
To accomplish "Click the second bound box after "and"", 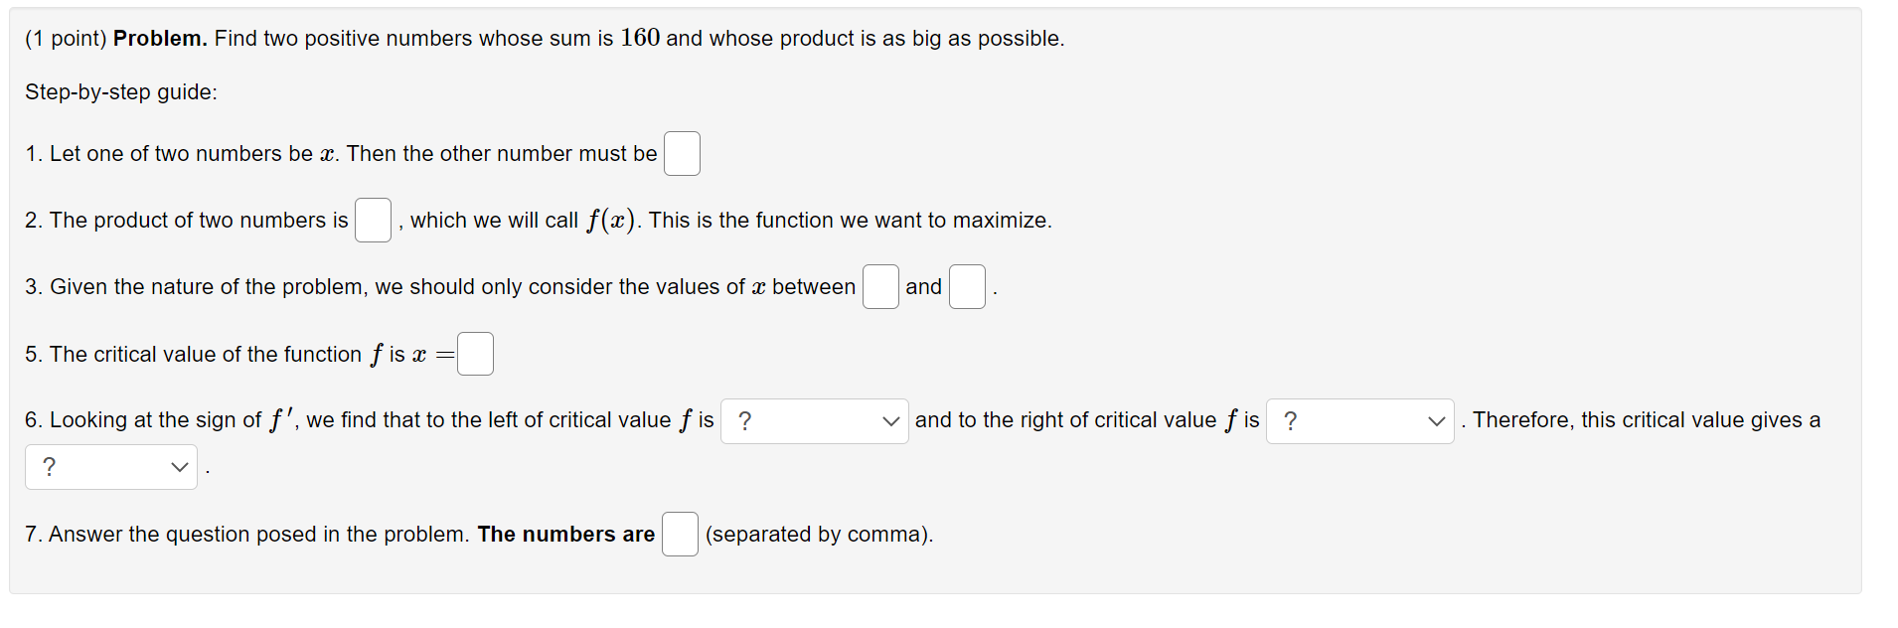I will [966, 286].
